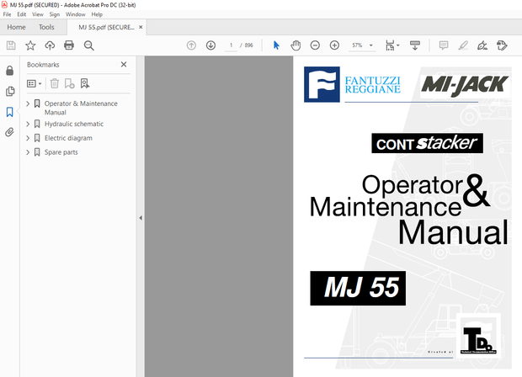
Task: Zoom in with plus icon
Action: pyautogui.click(x=334, y=45)
